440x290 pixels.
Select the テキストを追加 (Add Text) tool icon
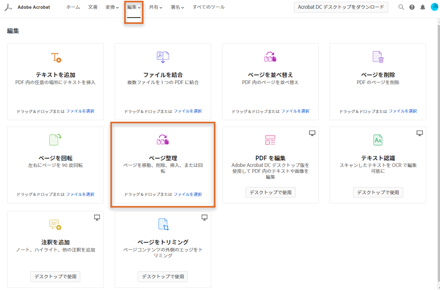pos(55,57)
